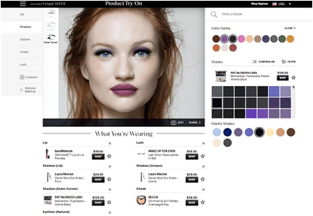The height and width of the screenshot is (216, 313).
Task: Click the Surprise Me shuffle icon
Action: (255, 62)
